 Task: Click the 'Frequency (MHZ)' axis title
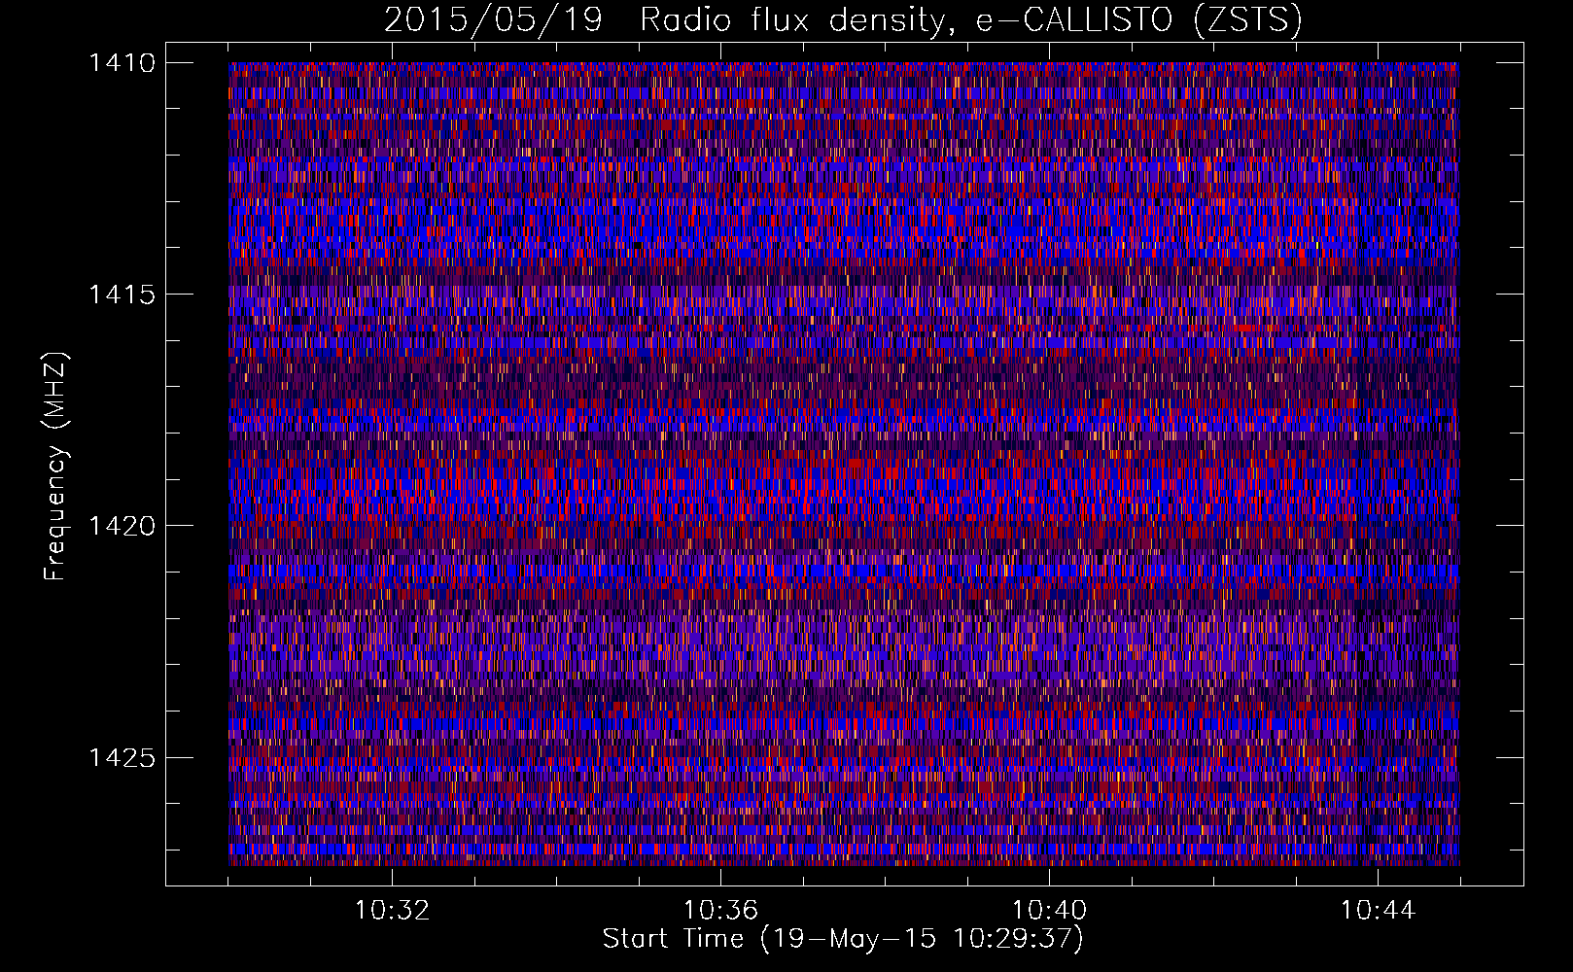[x=56, y=466]
